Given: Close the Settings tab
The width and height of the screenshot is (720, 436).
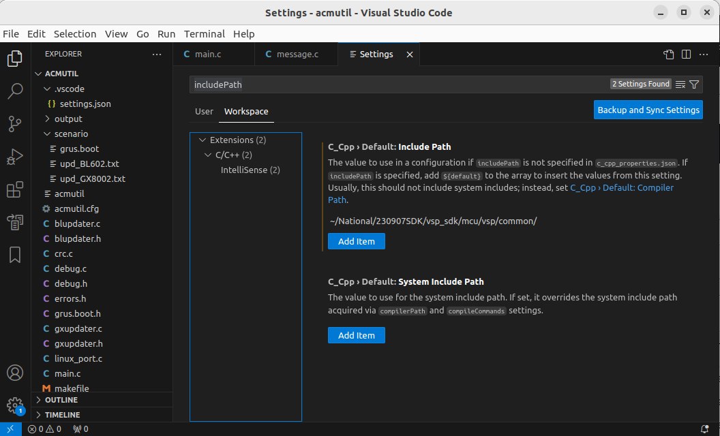Looking at the screenshot, I should point(410,54).
